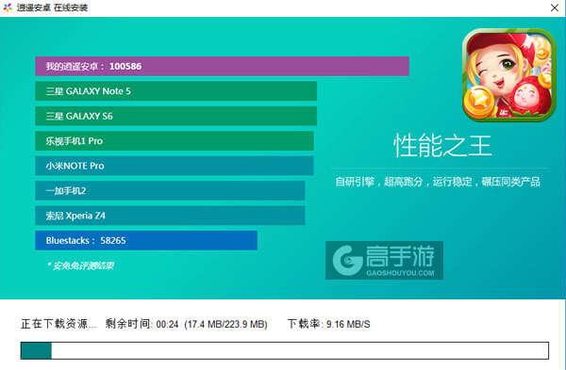Screen dimensions: 566x370
Task: Click the 剩余时间 00:24 remaining time label
Action: (141, 324)
